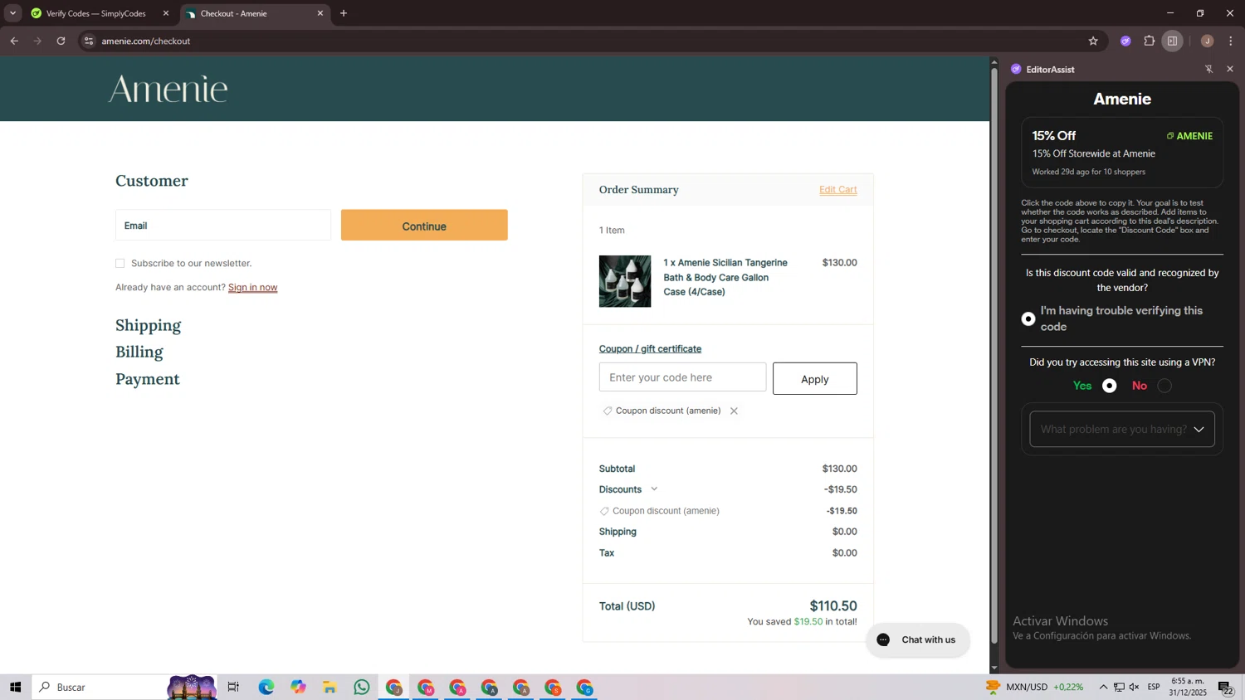Click the Shipping section heading
The image size is (1245, 700).
click(149, 325)
